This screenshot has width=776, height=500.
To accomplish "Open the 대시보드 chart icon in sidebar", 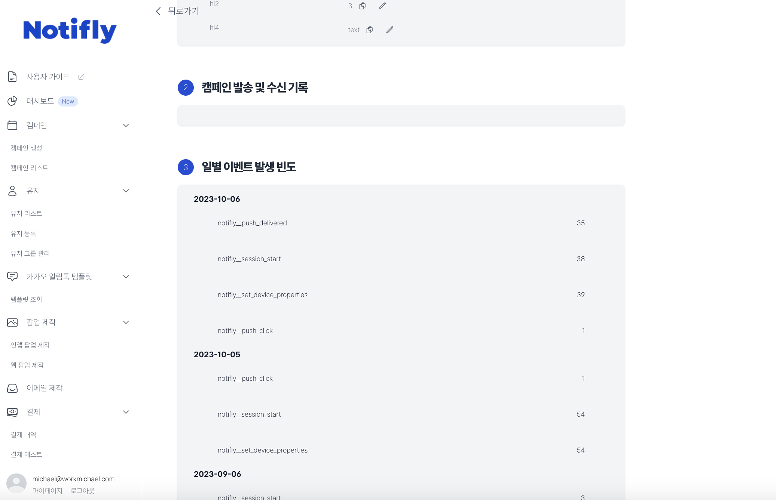I will pos(12,101).
